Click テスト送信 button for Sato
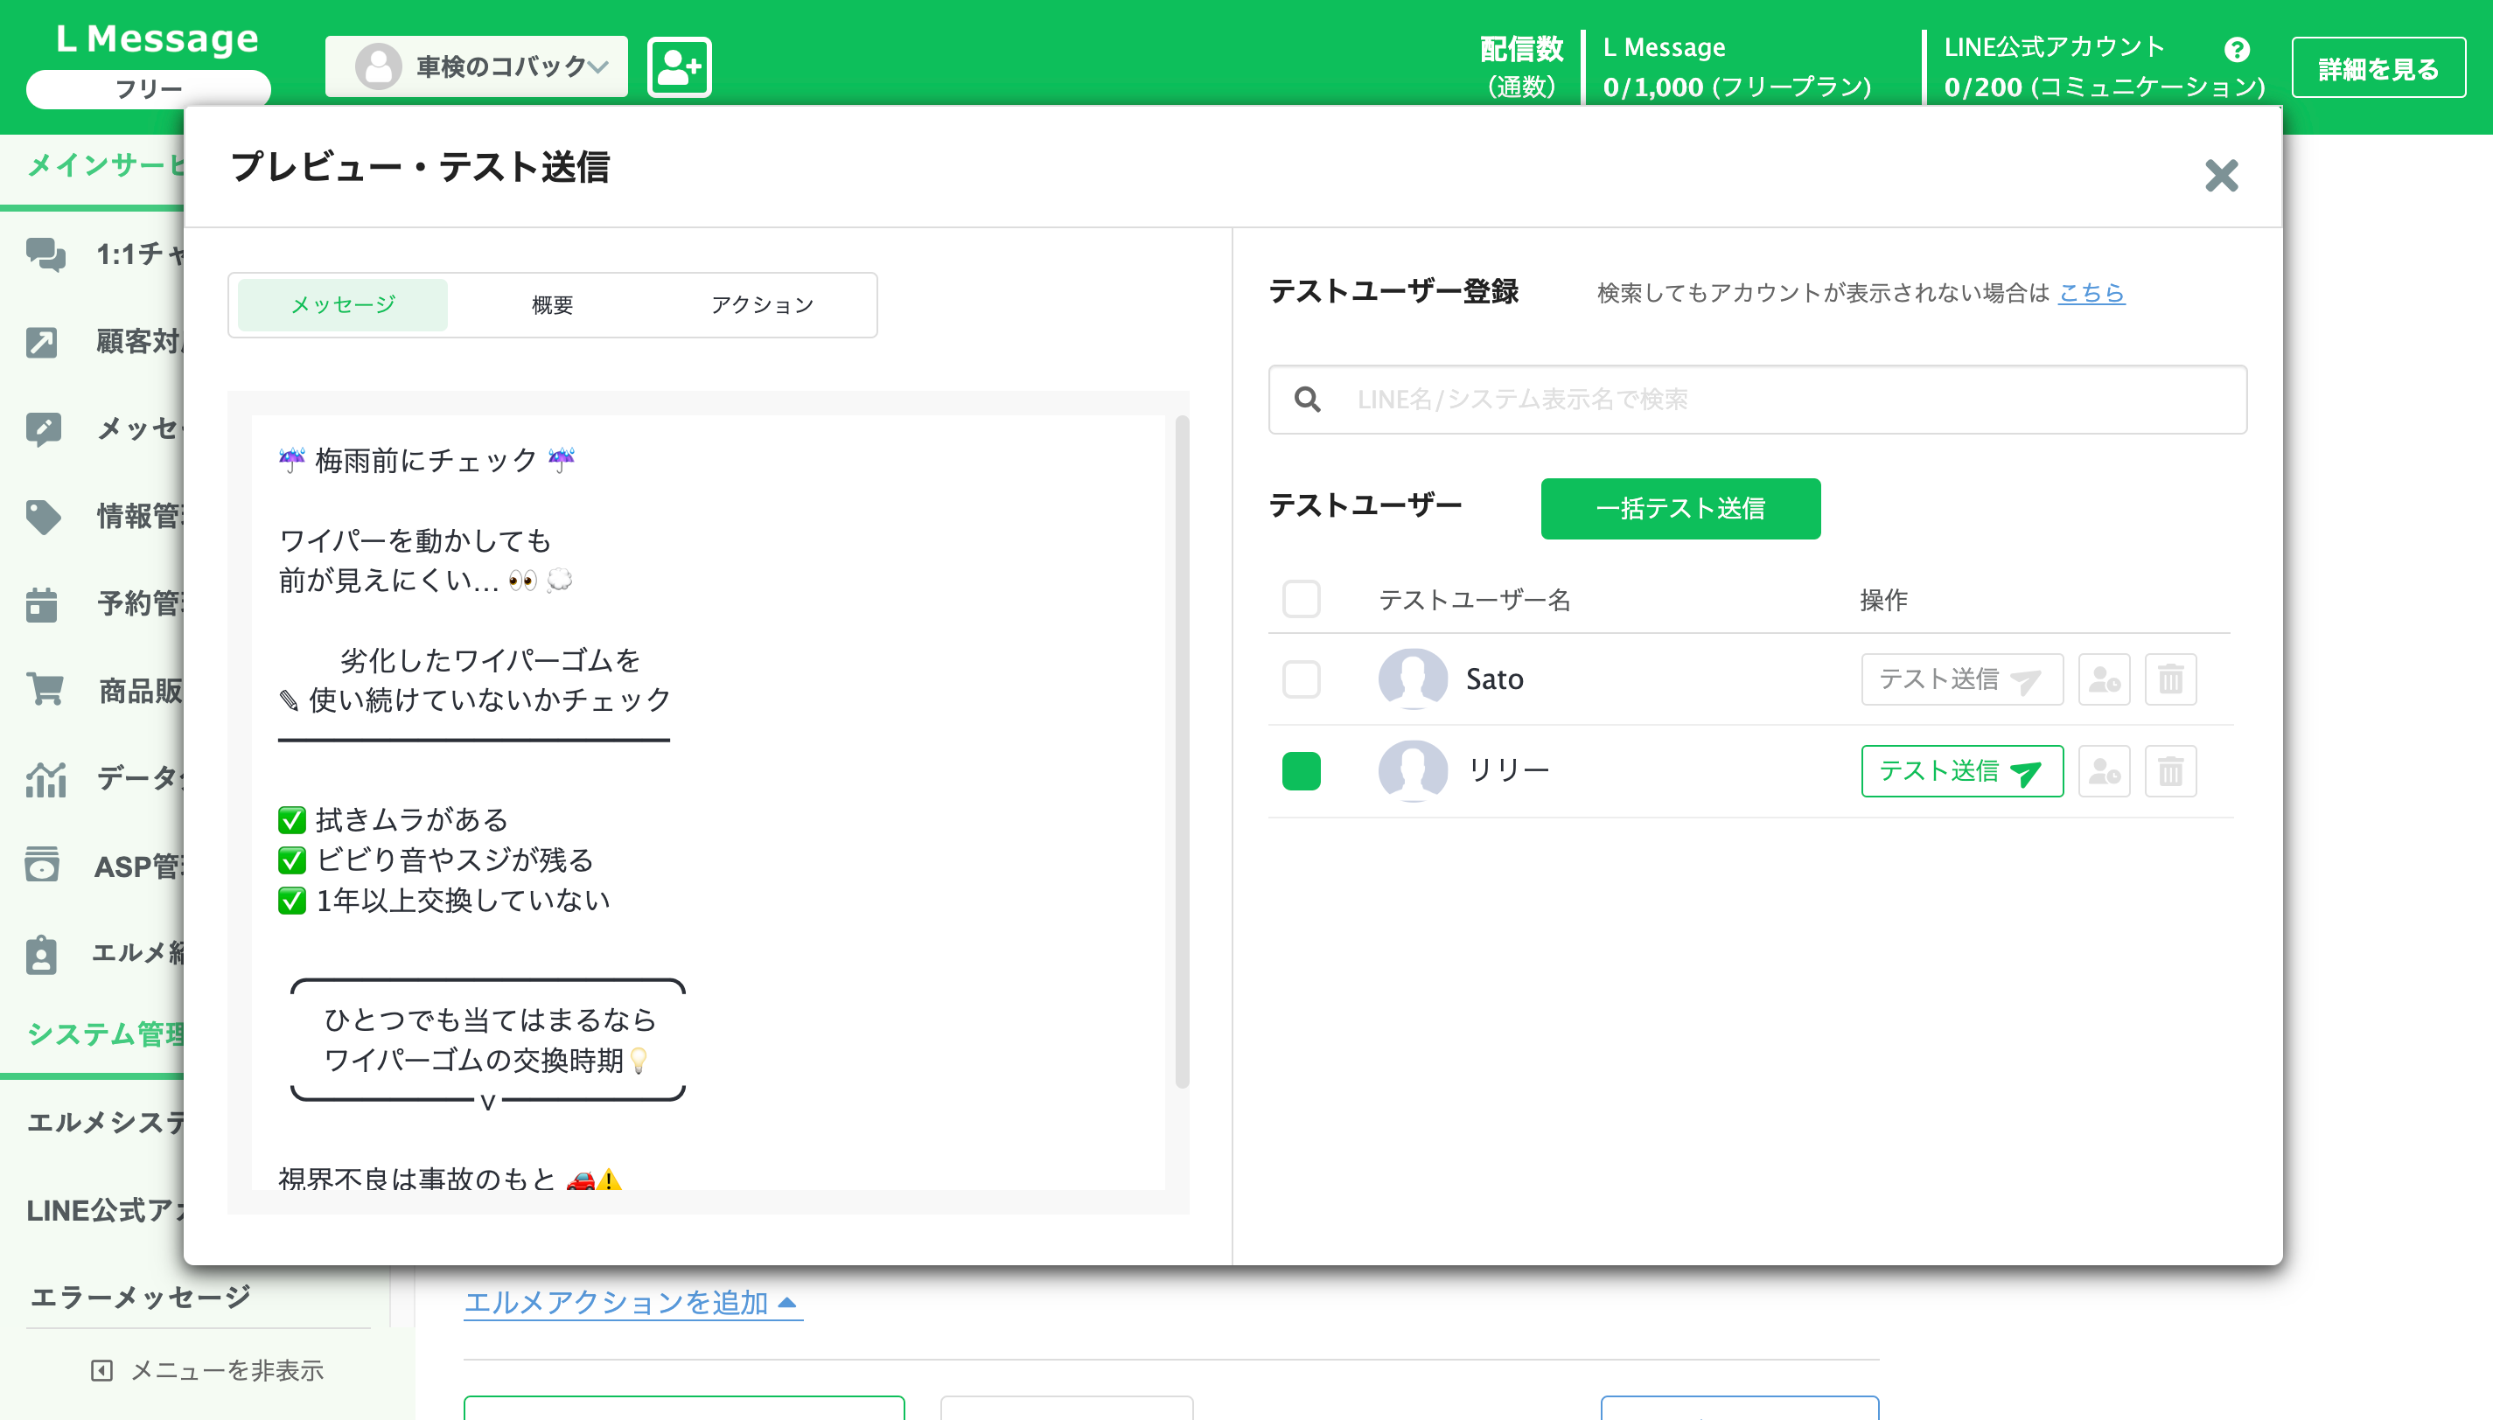This screenshot has height=1420, width=2493. coord(1962,679)
